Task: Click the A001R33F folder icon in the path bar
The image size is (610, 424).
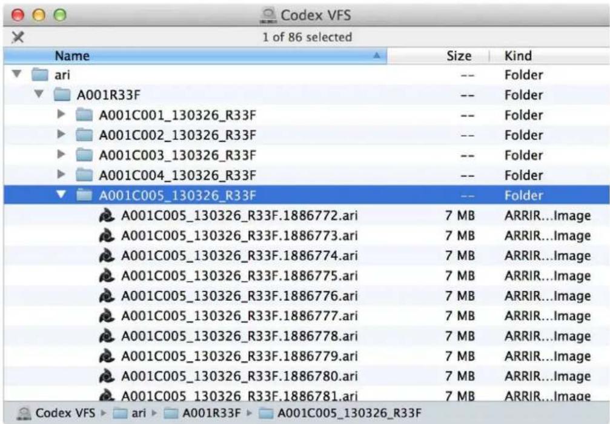Action: pos(170,413)
